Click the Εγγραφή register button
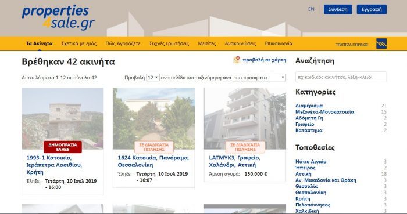The image size is (407, 214). (372, 9)
